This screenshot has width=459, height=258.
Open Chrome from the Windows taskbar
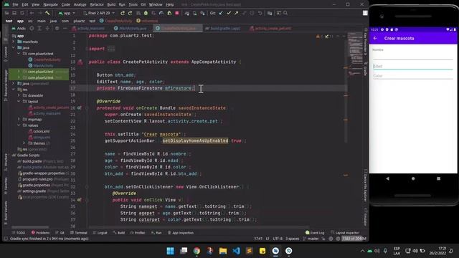pos(197,251)
